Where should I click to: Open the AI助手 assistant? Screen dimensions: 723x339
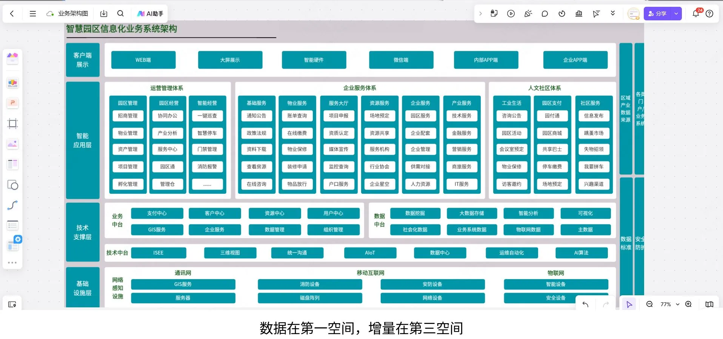(150, 14)
